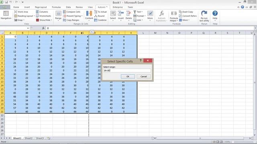This screenshot has height=144, width=257.
Task: Switch to the Insert tab
Action: tap(27, 7)
